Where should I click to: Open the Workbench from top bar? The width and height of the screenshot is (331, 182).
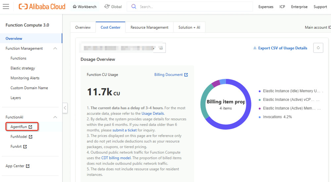click(x=85, y=7)
